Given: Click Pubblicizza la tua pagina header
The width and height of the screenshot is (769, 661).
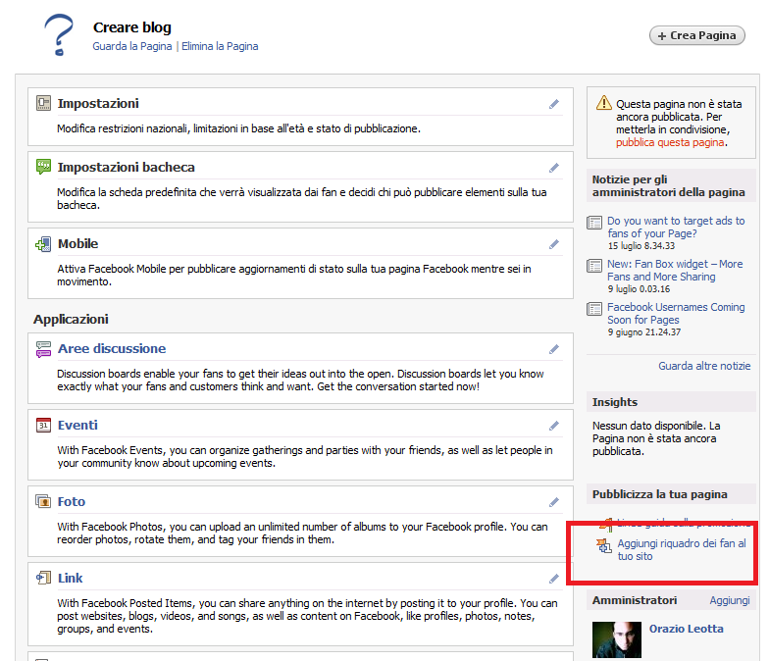Looking at the screenshot, I should (659, 494).
